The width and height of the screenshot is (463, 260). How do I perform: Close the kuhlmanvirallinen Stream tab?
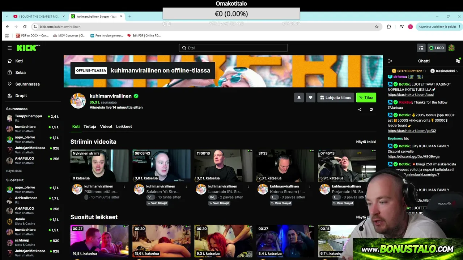[121, 16]
